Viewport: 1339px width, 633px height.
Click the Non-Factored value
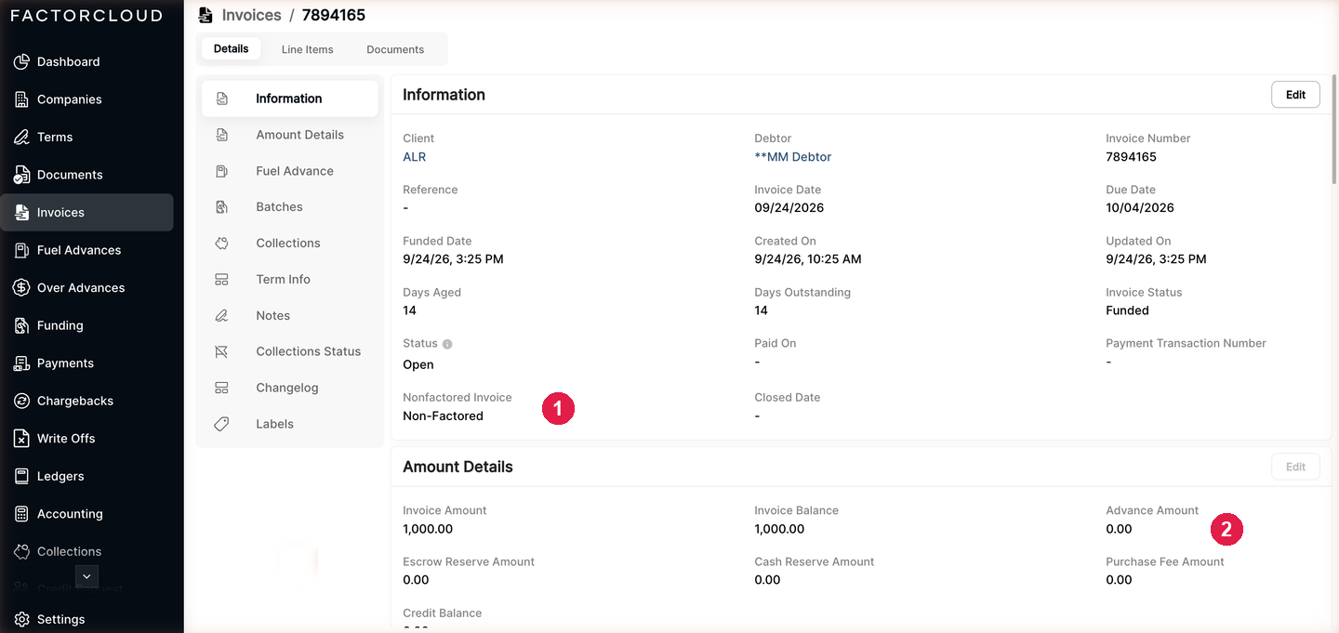[x=443, y=416]
